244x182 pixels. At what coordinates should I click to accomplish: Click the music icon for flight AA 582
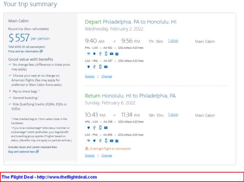tap(117, 54)
